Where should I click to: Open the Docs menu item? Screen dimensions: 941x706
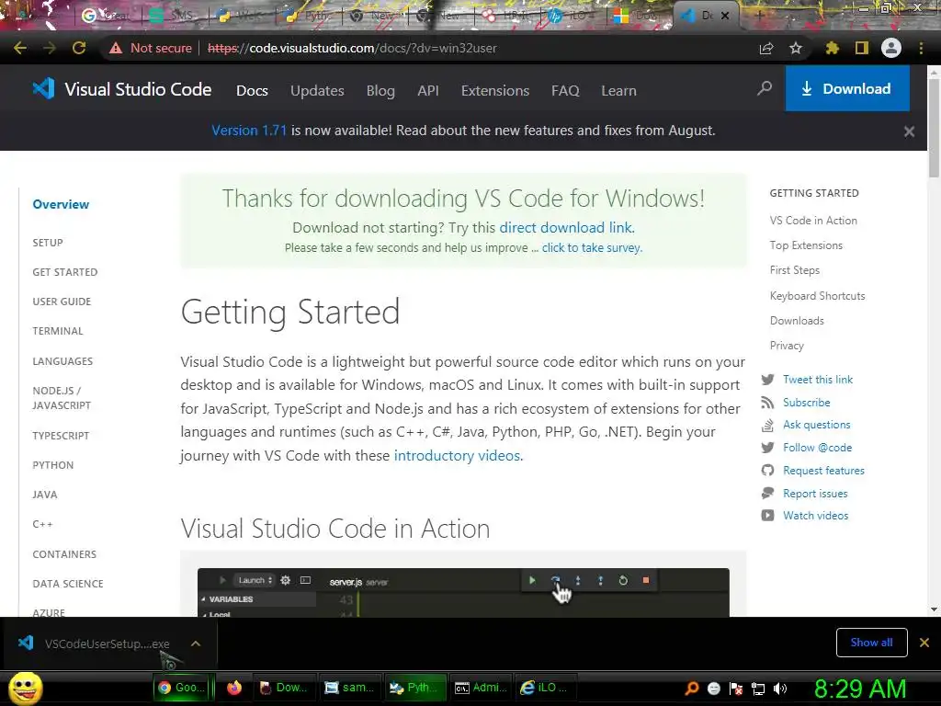pyautogui.click(x=252, y=91)
